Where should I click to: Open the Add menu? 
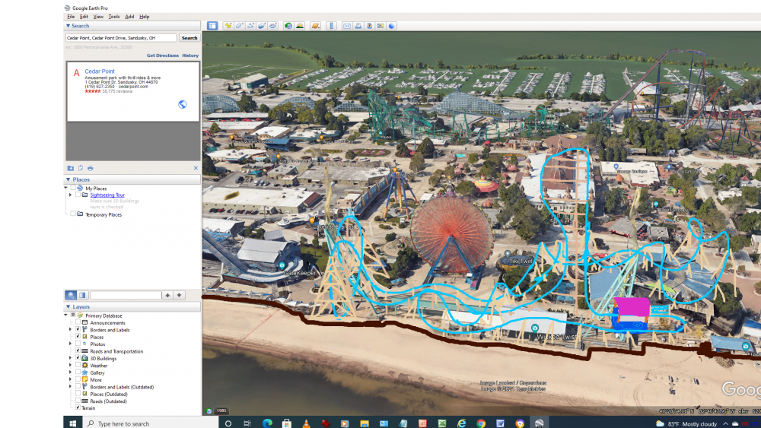tap(129, 17)
